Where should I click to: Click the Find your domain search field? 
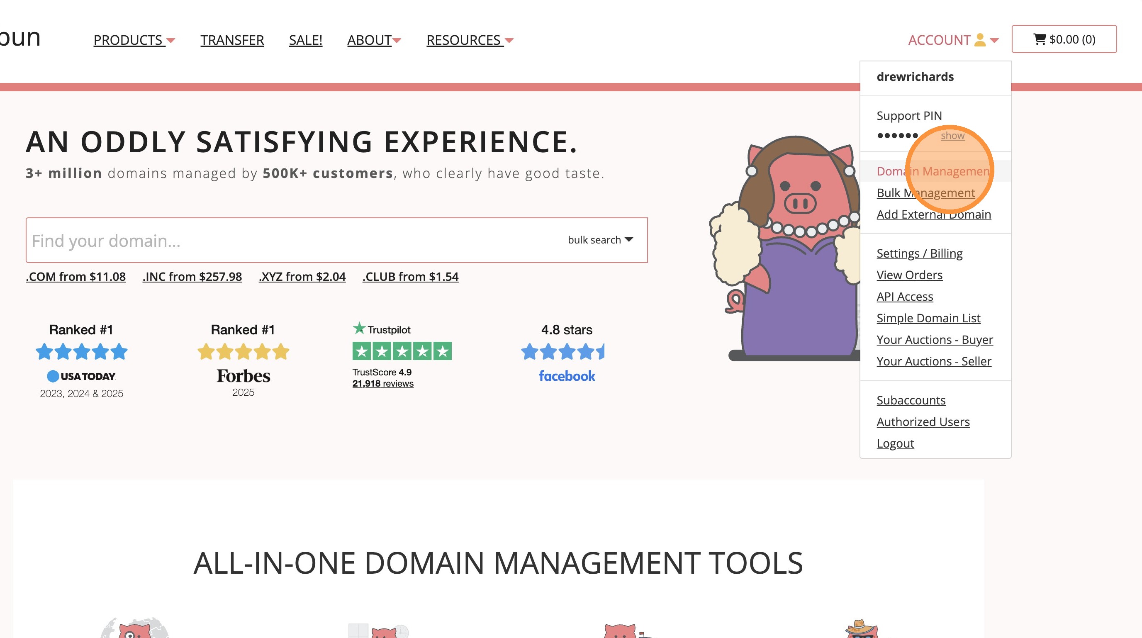[x=288, y=240]
